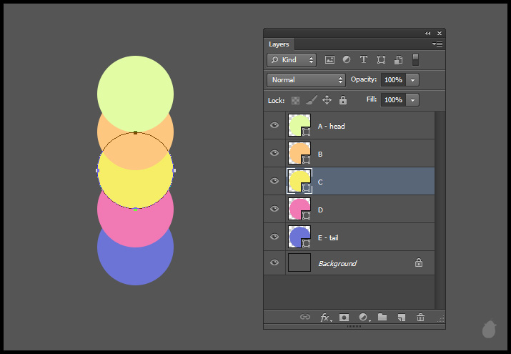Open the Kind filter dropdown

292,60
